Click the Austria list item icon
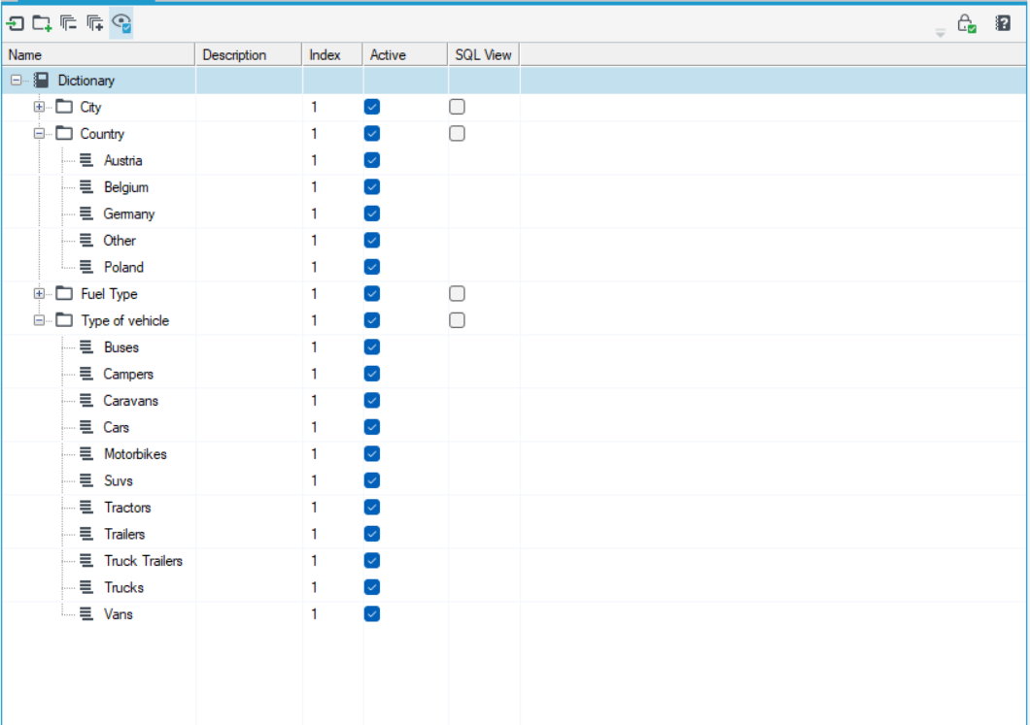 point(86,160)
